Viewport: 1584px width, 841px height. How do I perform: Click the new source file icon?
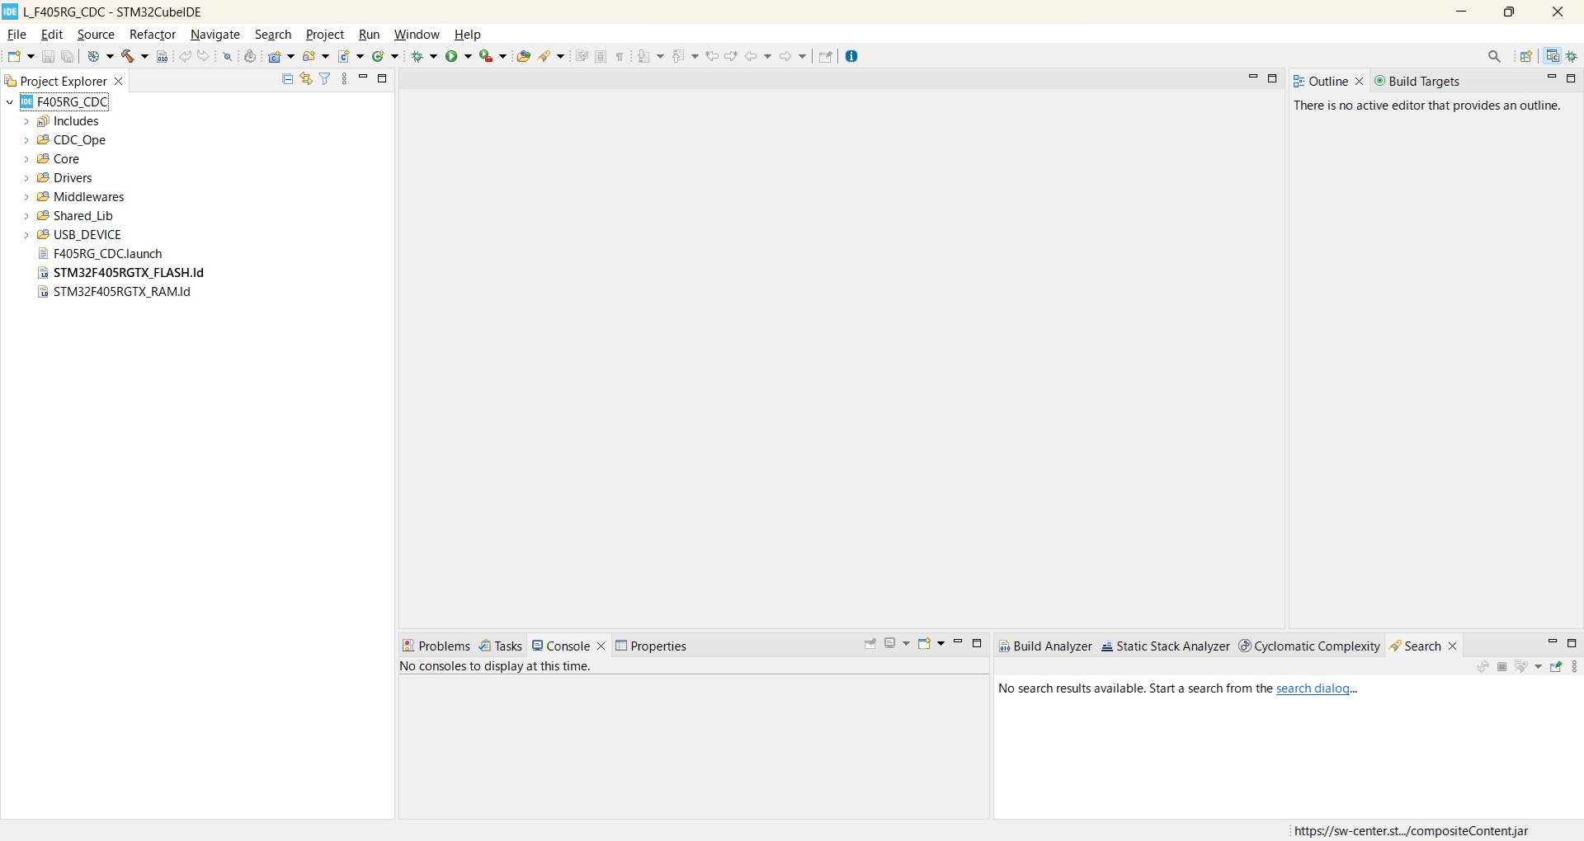coord(345,57)
